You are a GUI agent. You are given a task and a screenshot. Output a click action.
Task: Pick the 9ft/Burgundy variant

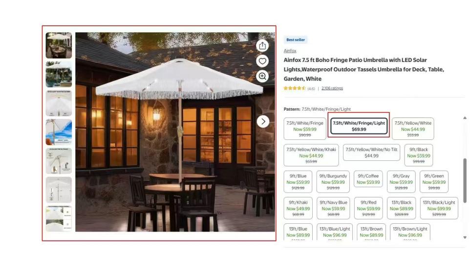click(x=333, y=181)
